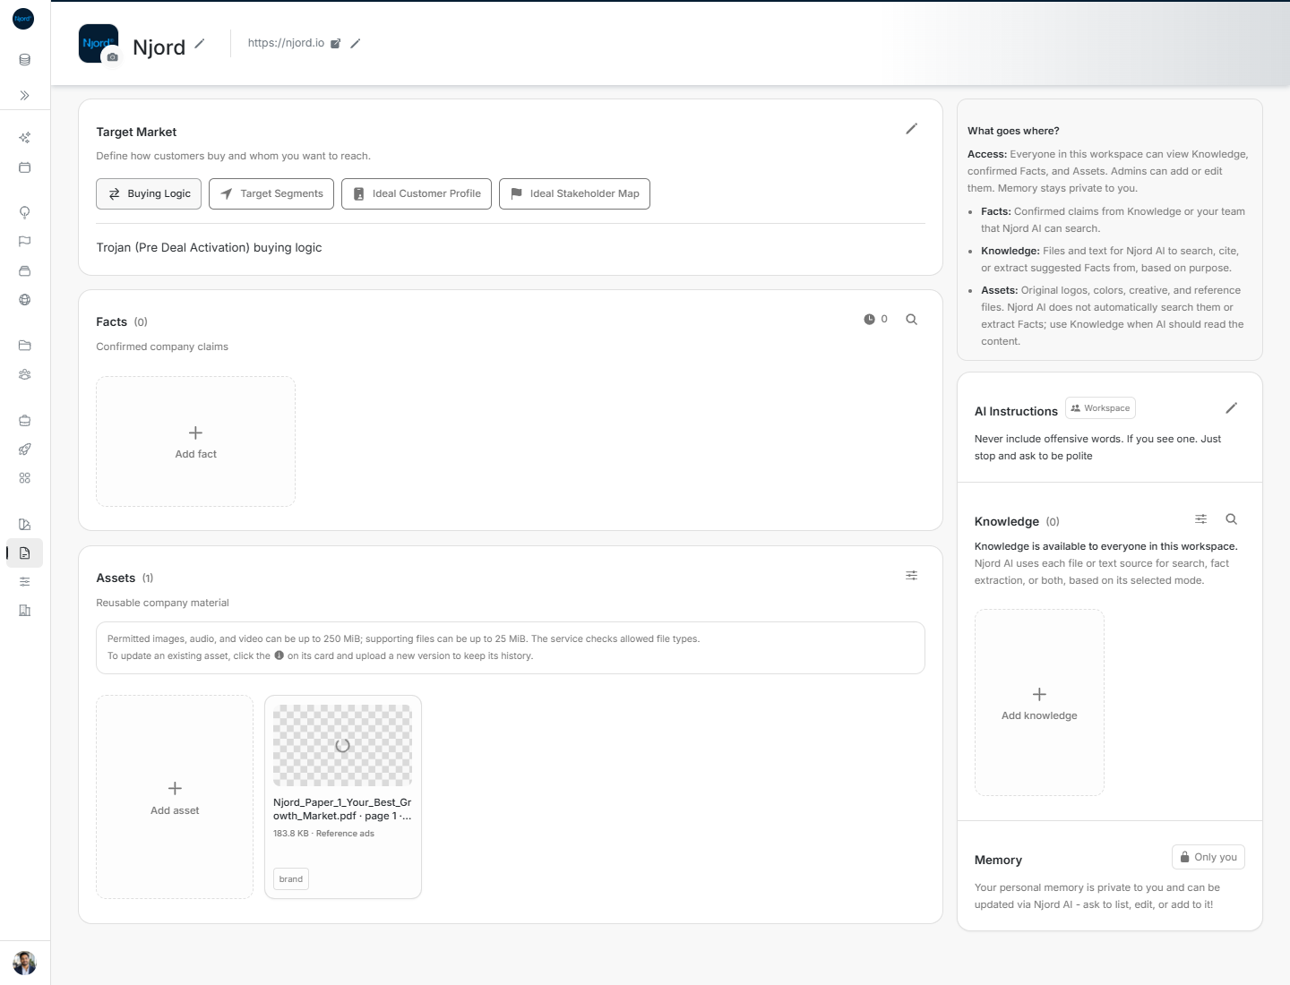Open the building company sidebar icon
This screenshot has height=985, width=1290.
tap(24, 611)
